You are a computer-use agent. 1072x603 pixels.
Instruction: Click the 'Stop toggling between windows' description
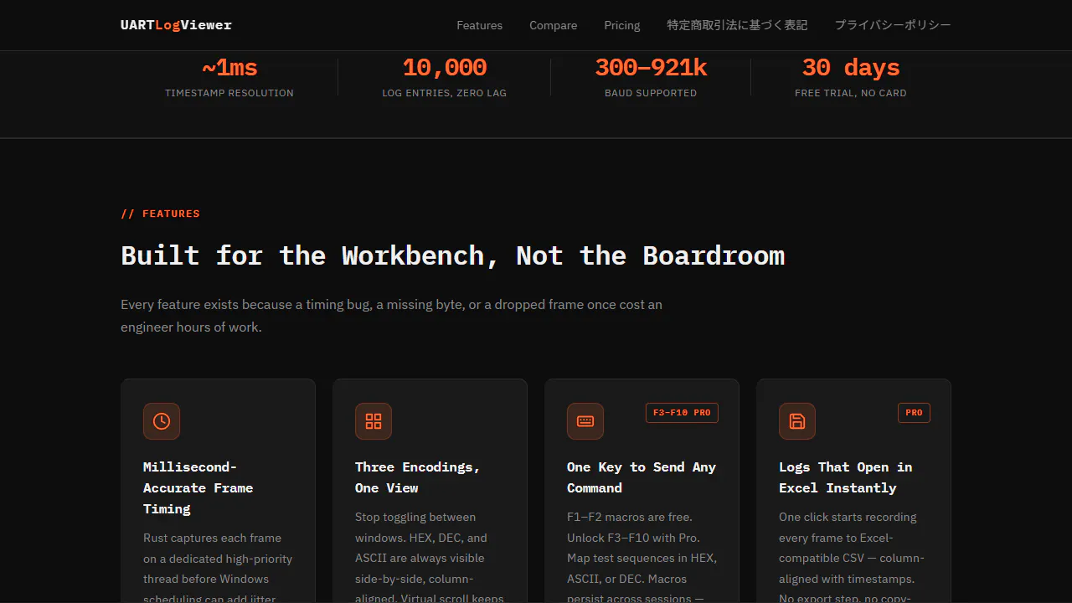[430, 556]
